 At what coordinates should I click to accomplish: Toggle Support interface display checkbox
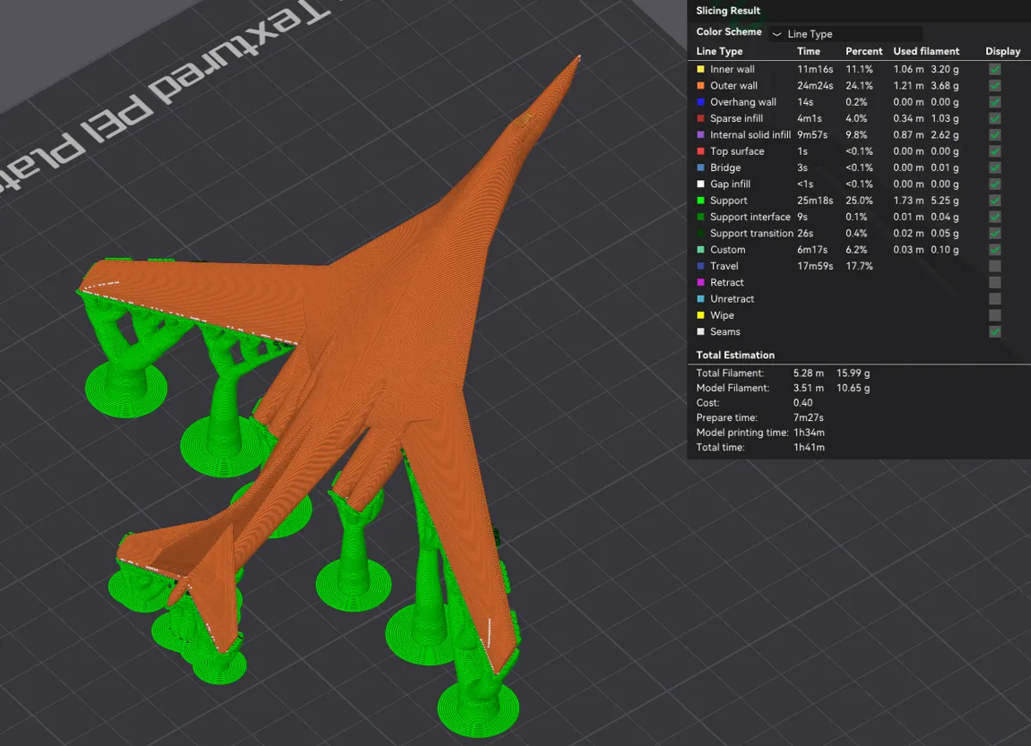(994, 217)
